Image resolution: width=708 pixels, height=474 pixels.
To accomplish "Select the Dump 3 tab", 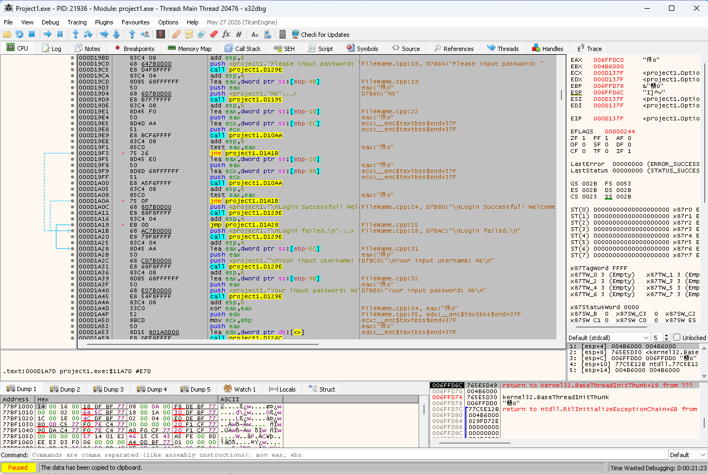I will [109, 389].
